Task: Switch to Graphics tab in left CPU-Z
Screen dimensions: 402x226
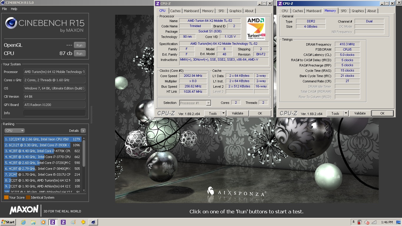Action: coord(235,11)
